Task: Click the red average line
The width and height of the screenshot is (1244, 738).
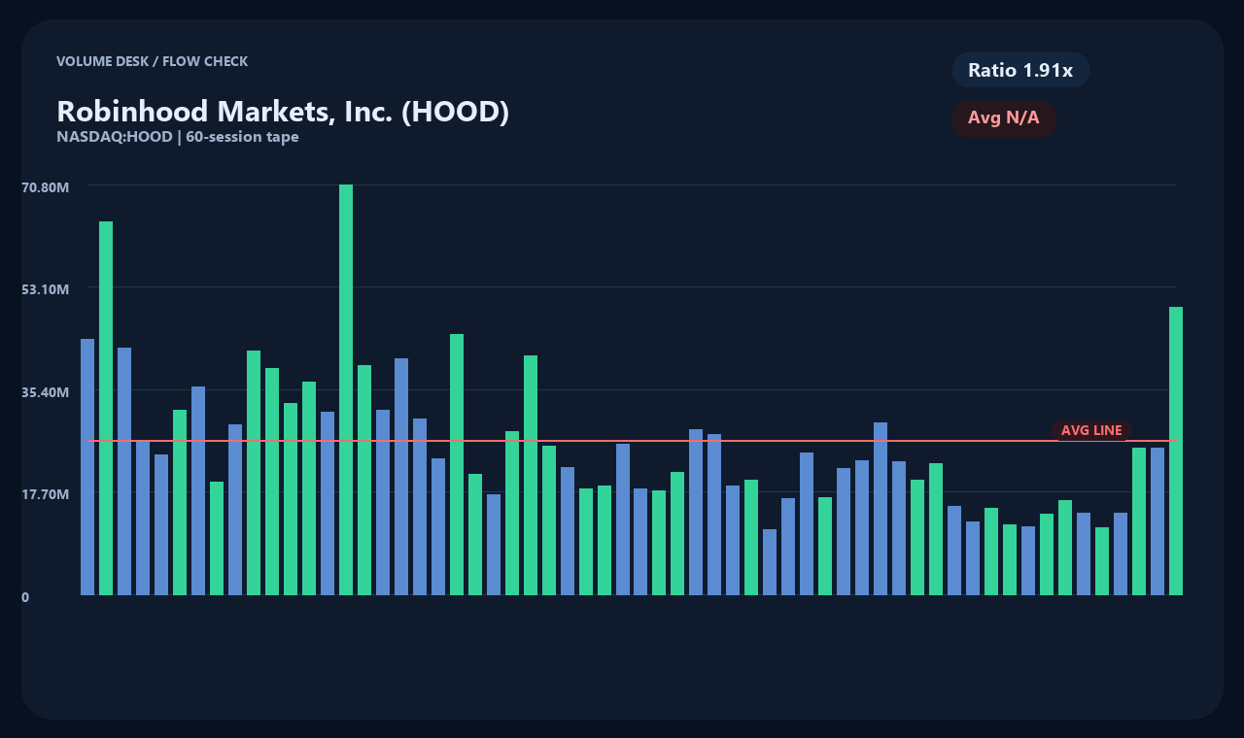Action: click(632, 441)
